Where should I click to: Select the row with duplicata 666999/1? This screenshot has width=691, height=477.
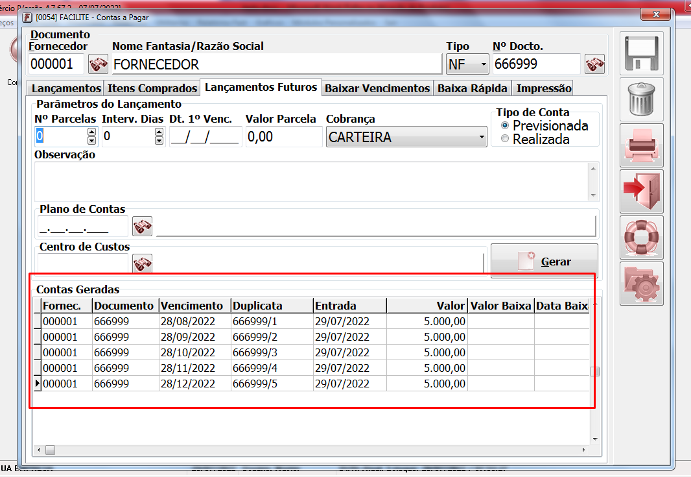[x=312, y=321]
